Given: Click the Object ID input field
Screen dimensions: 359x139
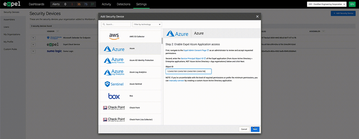Looking at the screenshot, I should [189, 71].
